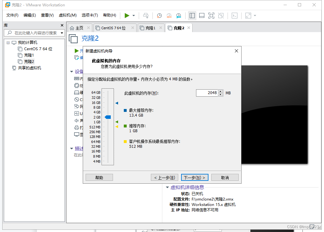Click the blue maximum recommended memory marker
Screen dimensions: 324x232
[x=117, y=103]
